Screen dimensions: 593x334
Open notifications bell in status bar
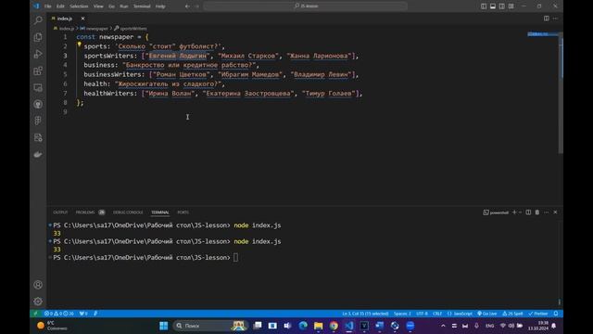[x=556, y=314]
